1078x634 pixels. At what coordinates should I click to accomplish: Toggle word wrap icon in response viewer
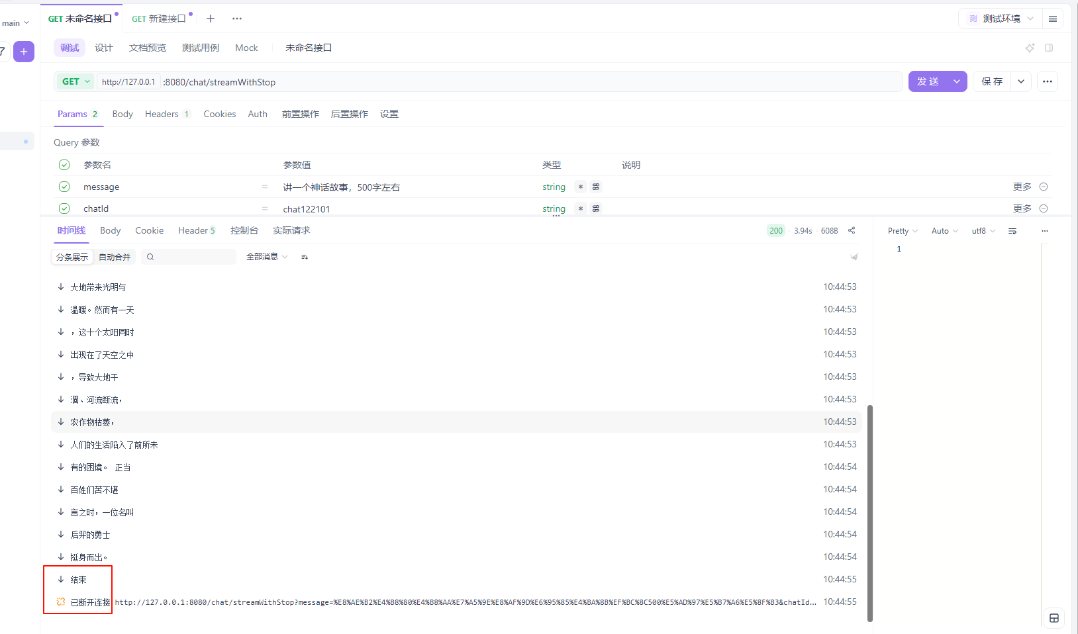(1012, 231)
